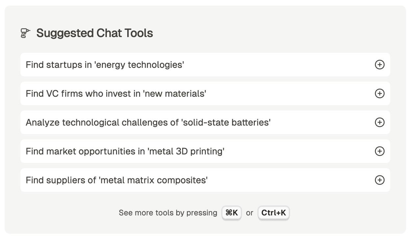The height and width of the screenshot is (240, 411).
Task: Click the 'solid-state batteries' quoted placeholder
Action: pyautogui.click(x=226, y=122)
